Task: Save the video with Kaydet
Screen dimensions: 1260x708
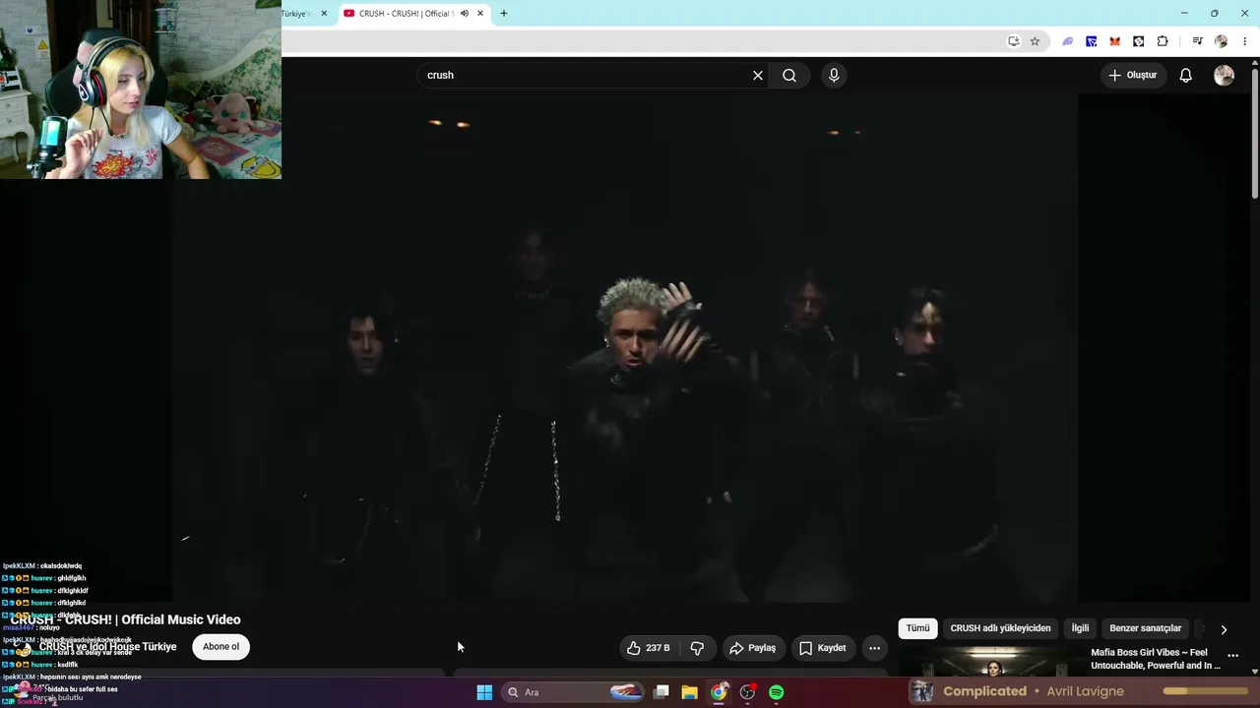Action: tap(823, 648)
